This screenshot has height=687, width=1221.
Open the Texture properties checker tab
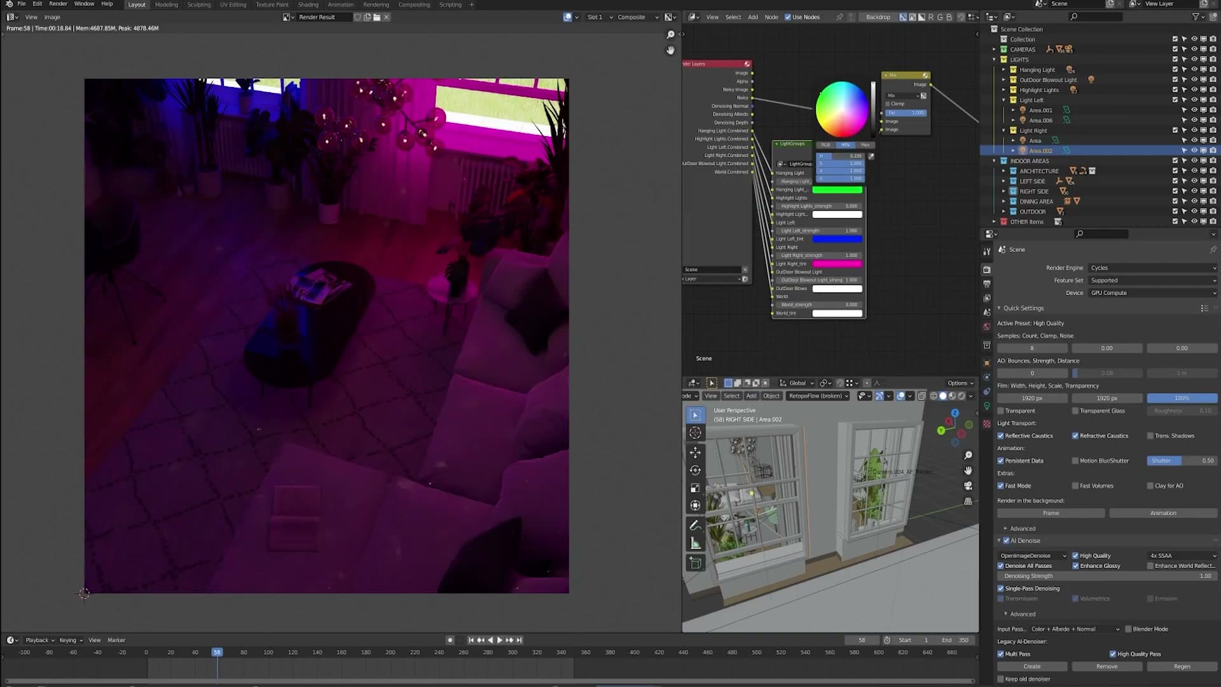coord(986,424)
